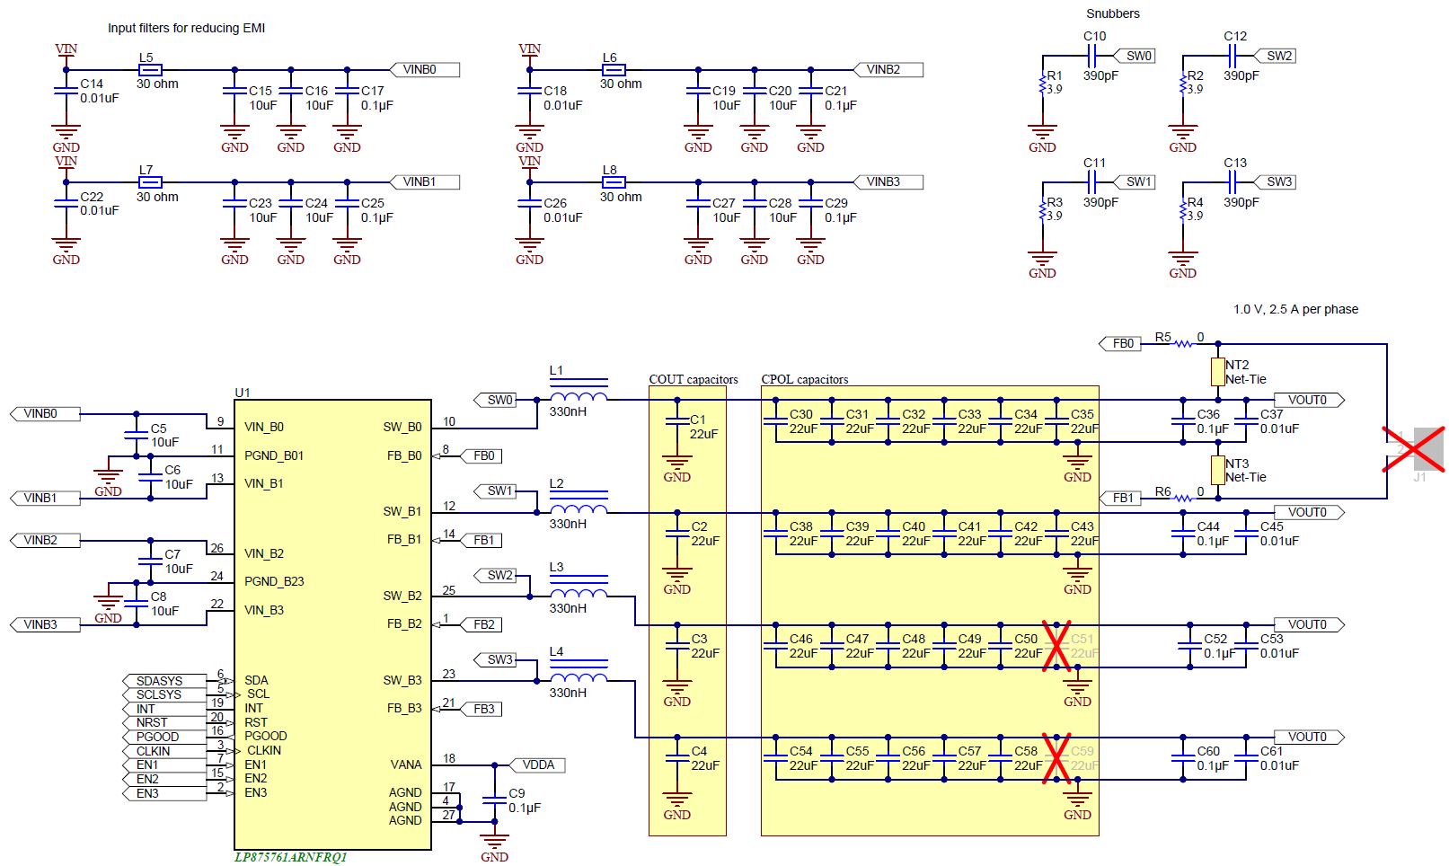Select the L6 ferrite bead symbol
The width and height of the screenshot is (1449, 866).
pyautogui.click(x=614, y=70)
